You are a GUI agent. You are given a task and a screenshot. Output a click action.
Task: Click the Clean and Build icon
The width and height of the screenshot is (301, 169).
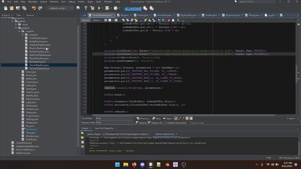pyautogui.click(x=92, y=8)
